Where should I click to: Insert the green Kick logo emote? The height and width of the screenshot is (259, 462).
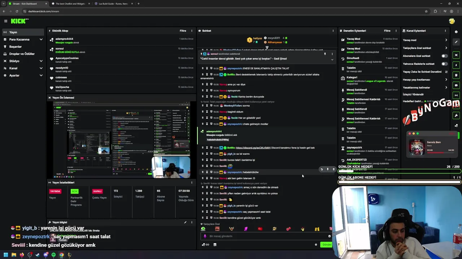click(x=203, y=229)
